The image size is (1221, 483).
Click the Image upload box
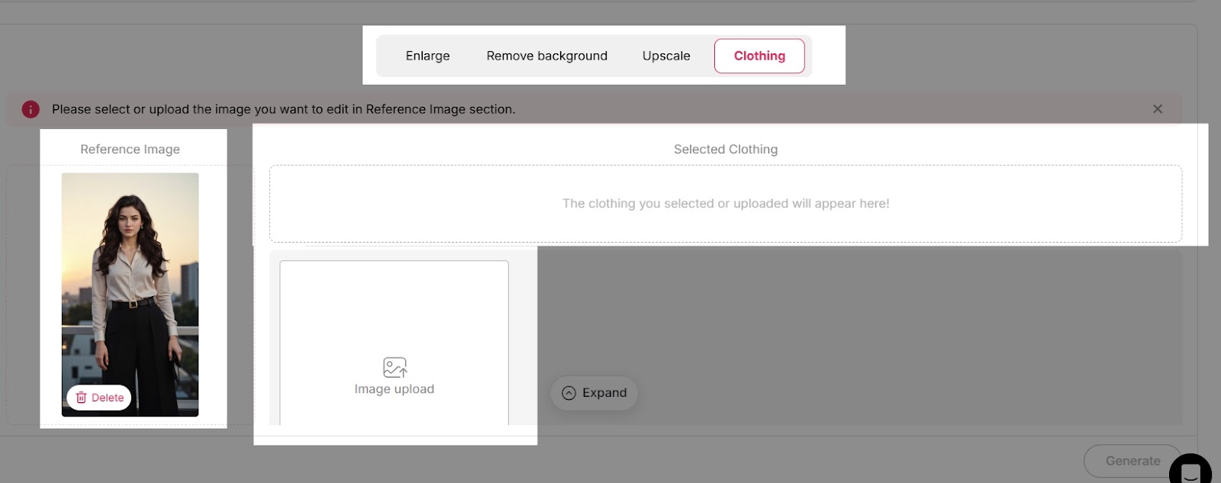coord(394,343)
